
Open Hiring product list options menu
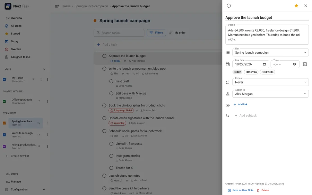47,147
